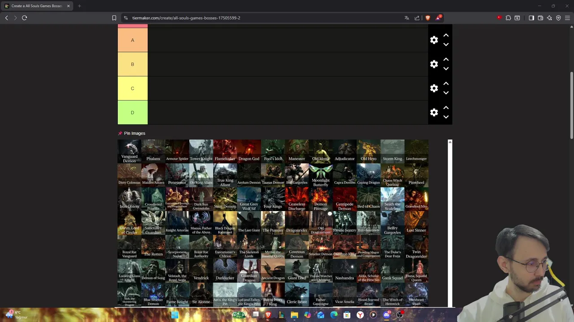Image resolution: width=574 pixels, height=322 pixels.
Task: Move tier C row up
Action: [x=446, y=83]
